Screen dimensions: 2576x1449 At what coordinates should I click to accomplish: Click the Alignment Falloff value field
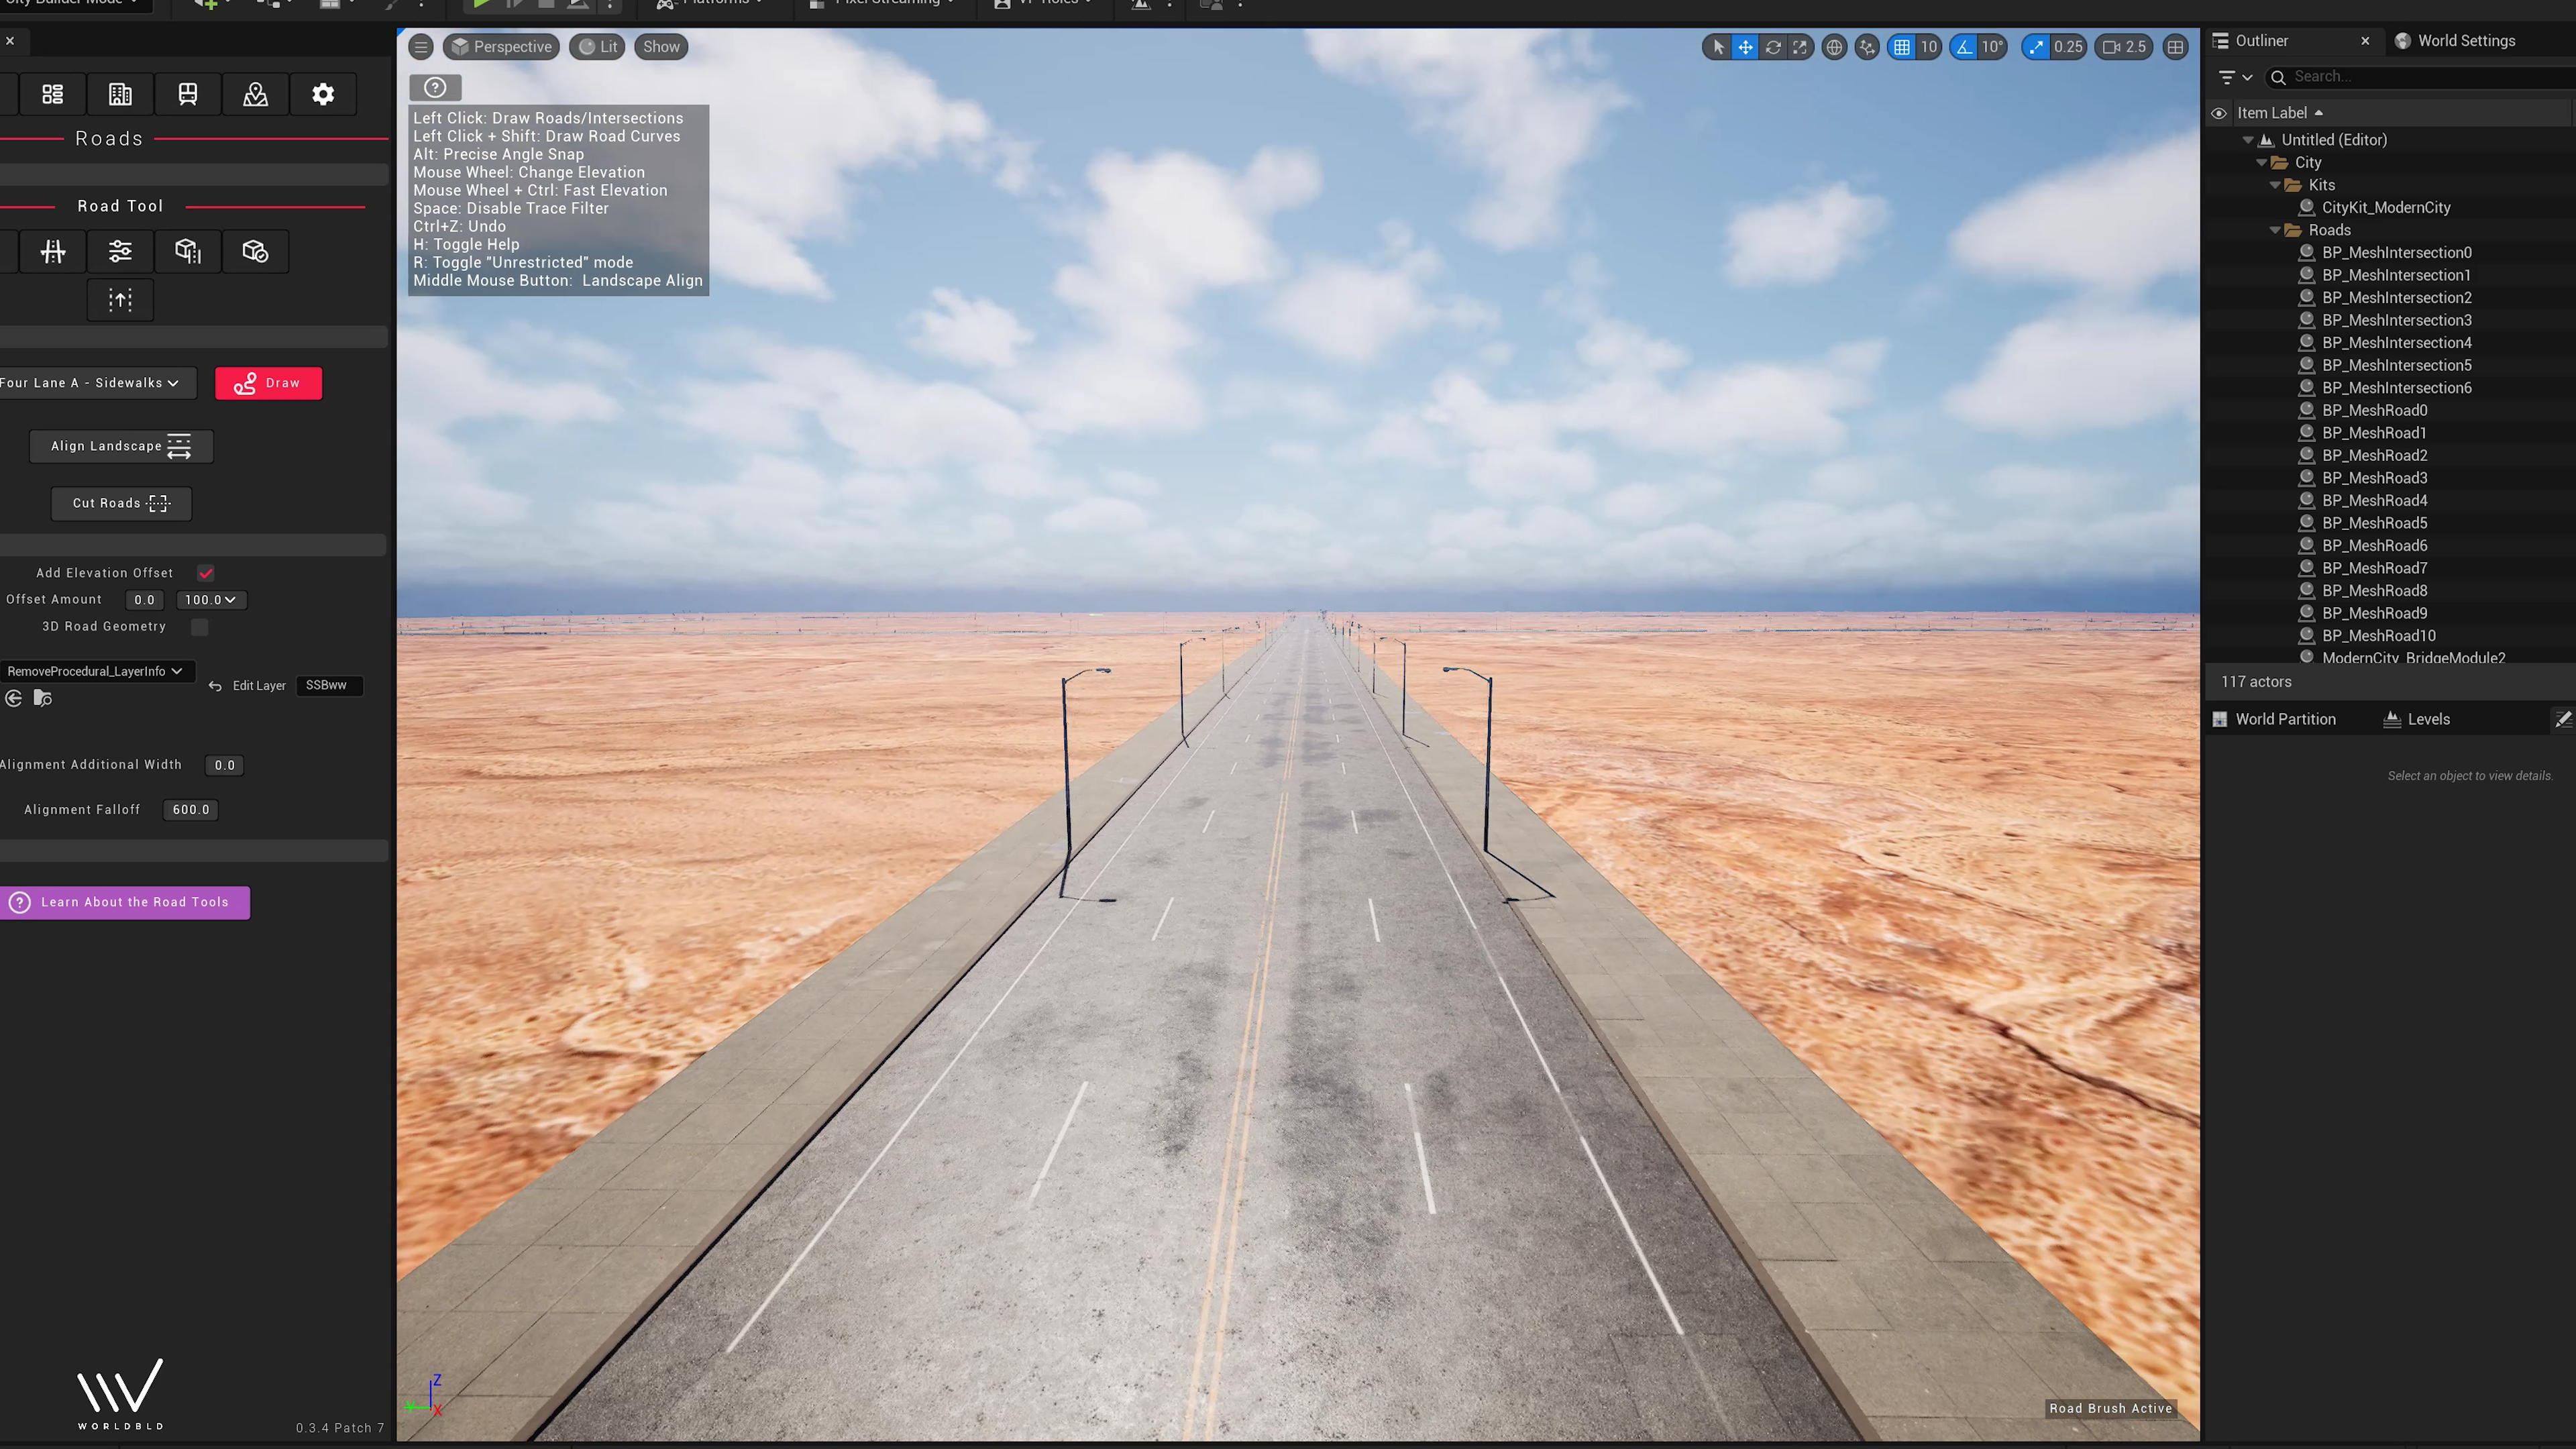[190, 810]
